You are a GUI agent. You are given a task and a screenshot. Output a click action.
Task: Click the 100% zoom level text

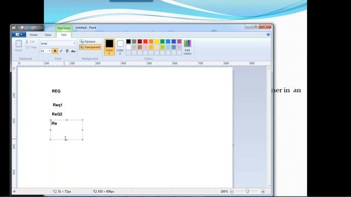(224, 192)
